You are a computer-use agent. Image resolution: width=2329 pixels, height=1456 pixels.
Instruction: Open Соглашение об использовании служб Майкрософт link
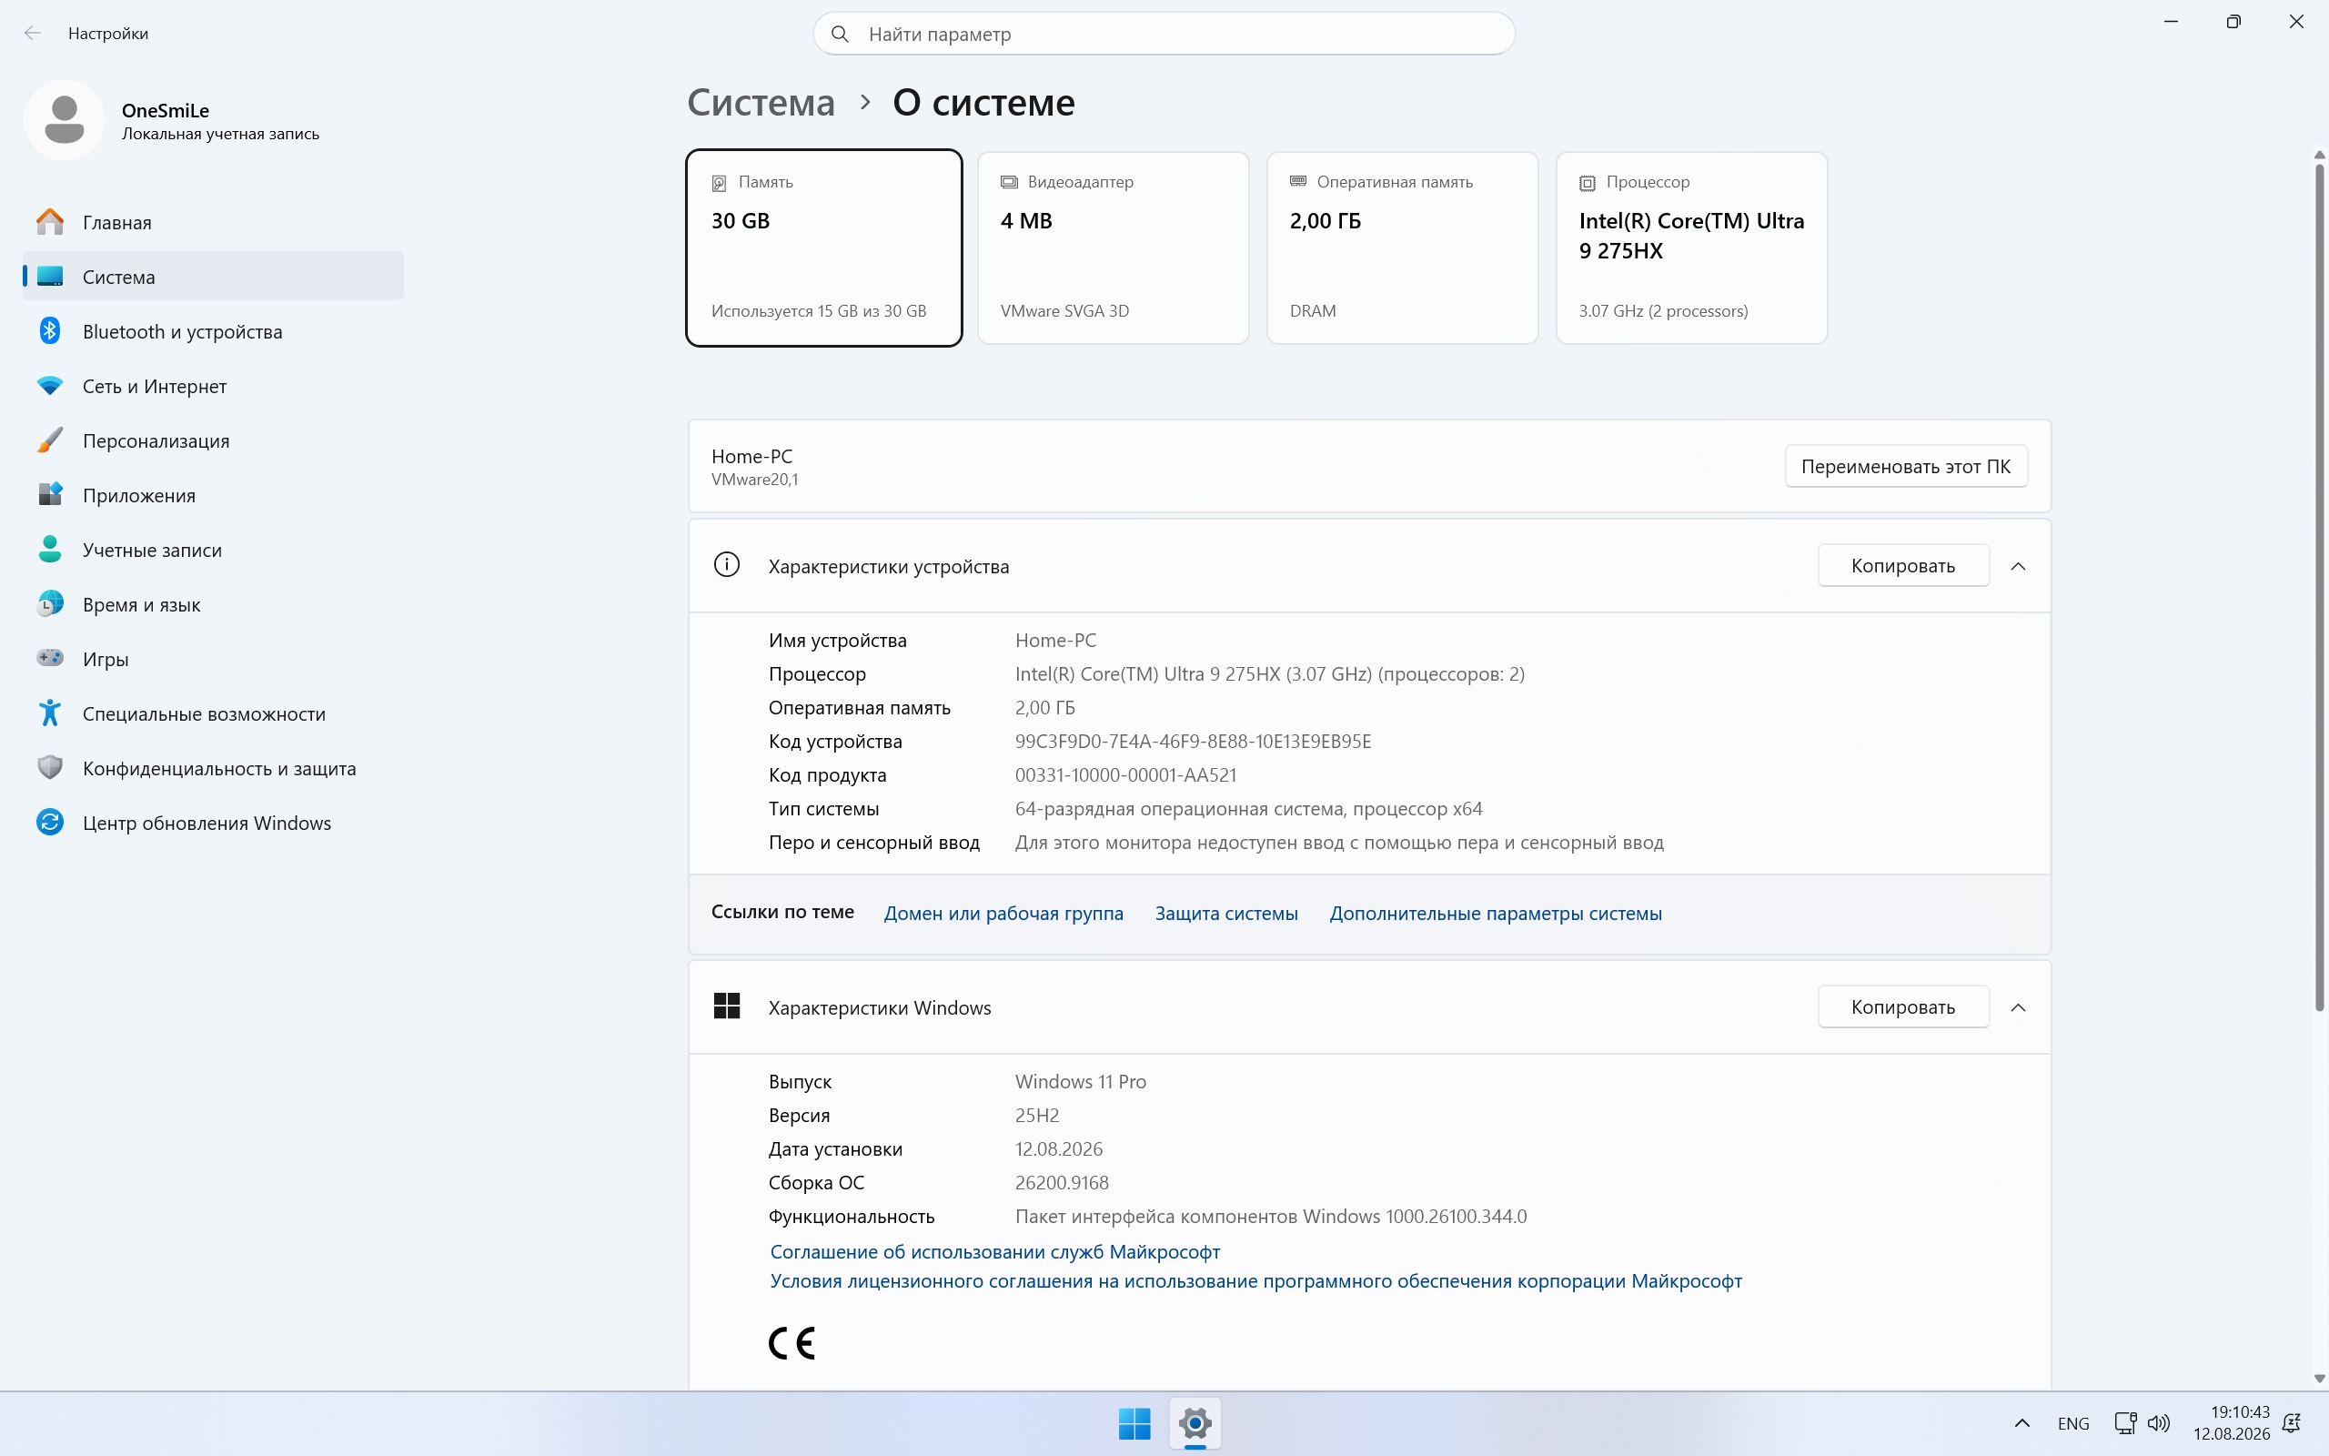[995, 1251]
